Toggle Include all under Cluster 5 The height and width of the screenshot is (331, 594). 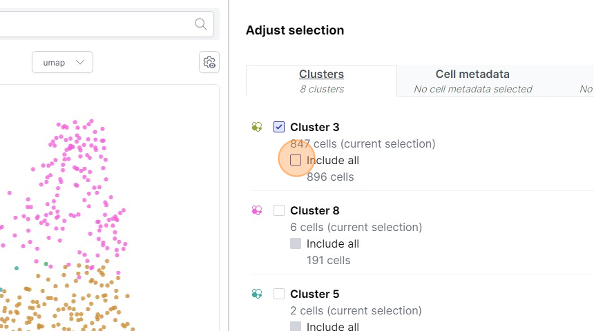296,327
